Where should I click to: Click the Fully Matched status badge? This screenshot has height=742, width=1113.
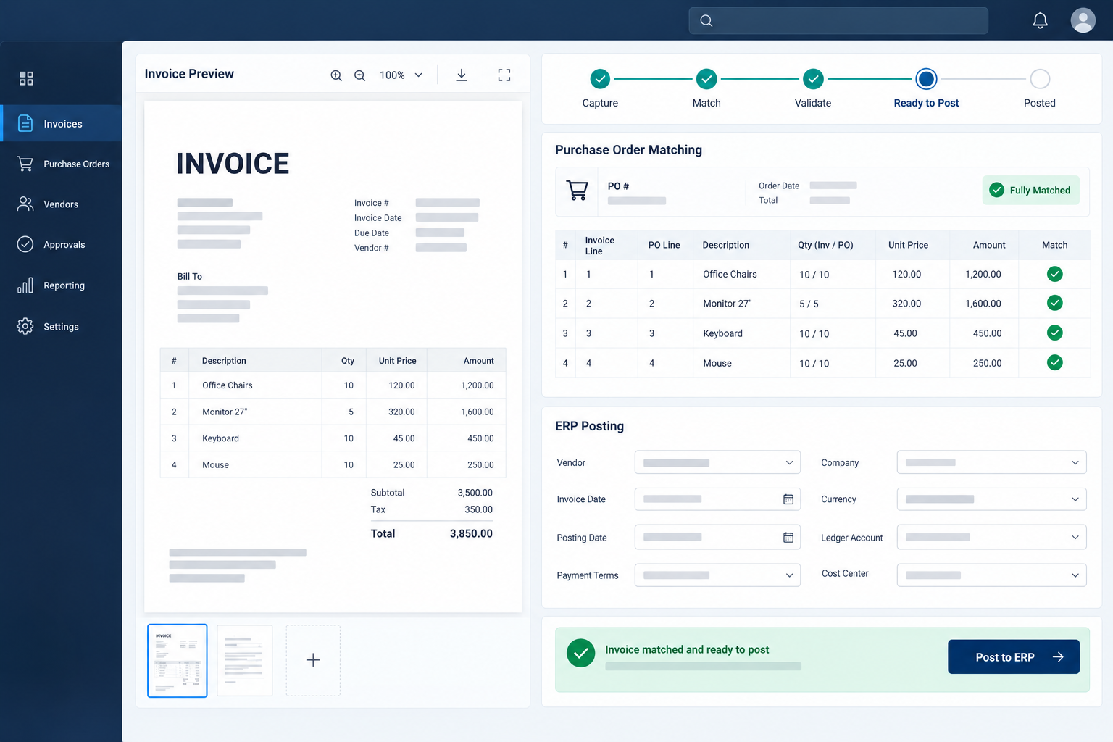1030,190
